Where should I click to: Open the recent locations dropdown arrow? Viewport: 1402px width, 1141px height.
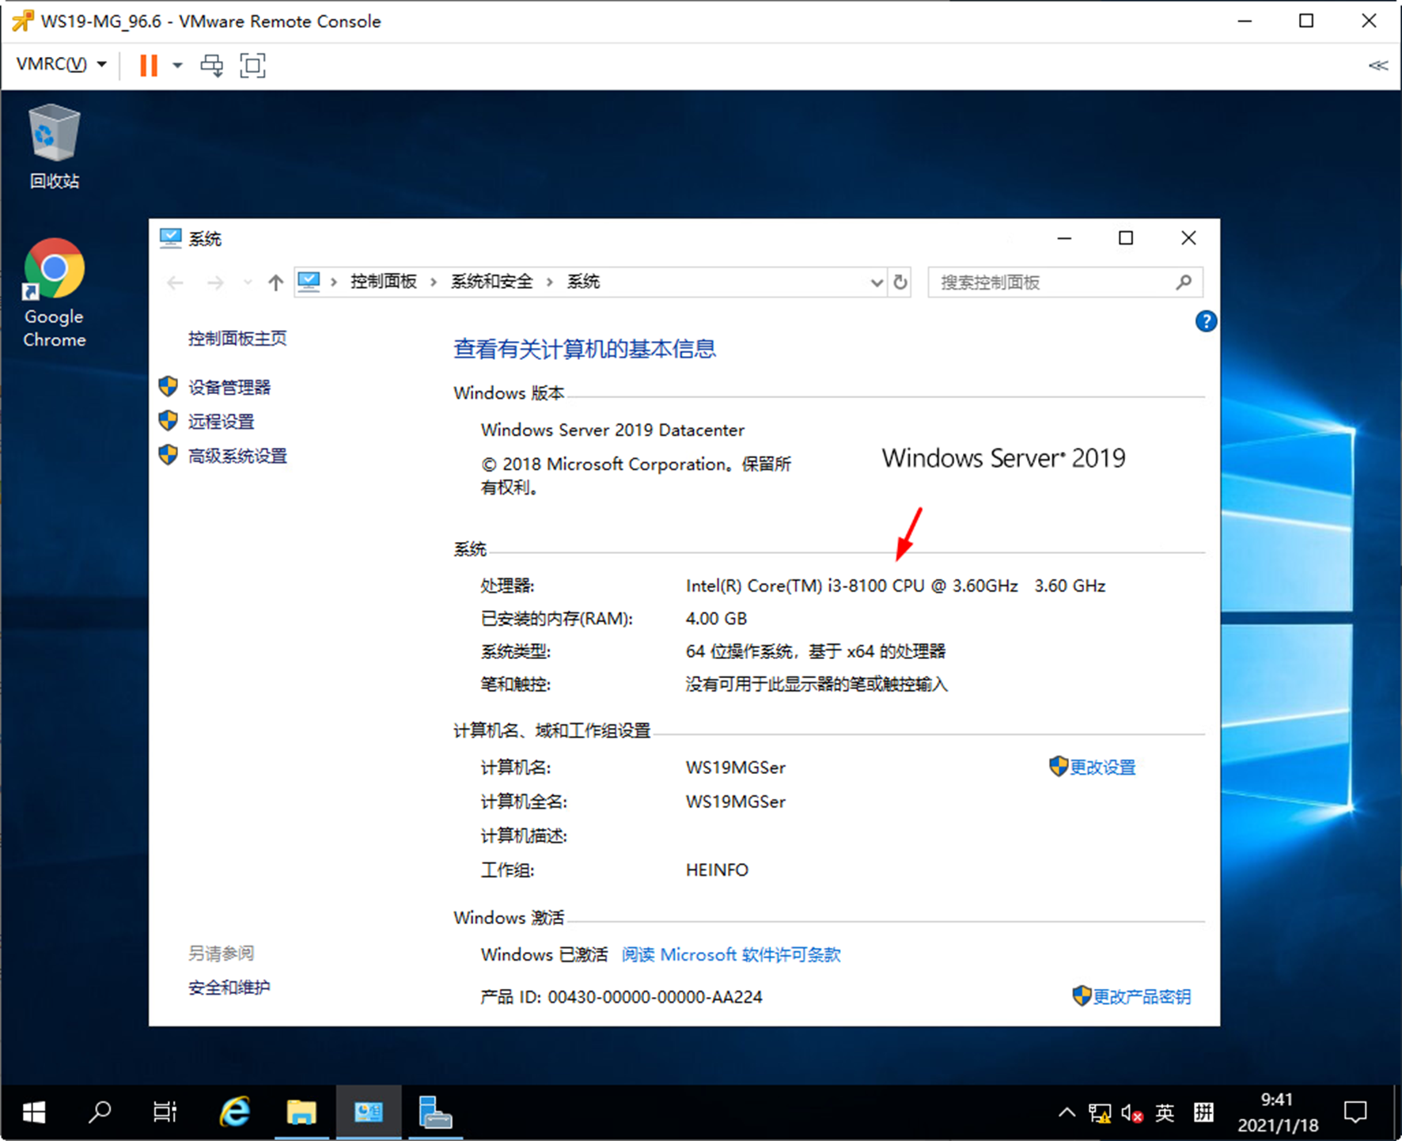(248, 282)
